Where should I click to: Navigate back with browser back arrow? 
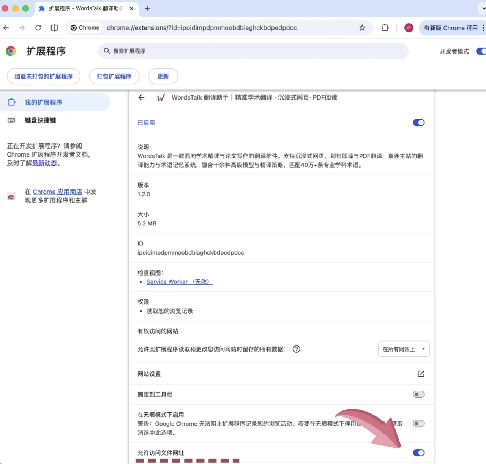pos(6,28)
